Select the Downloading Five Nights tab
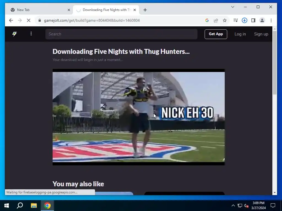Image resolution: width=282 pixels, height=211 pixels. click(x=106, y=10)
